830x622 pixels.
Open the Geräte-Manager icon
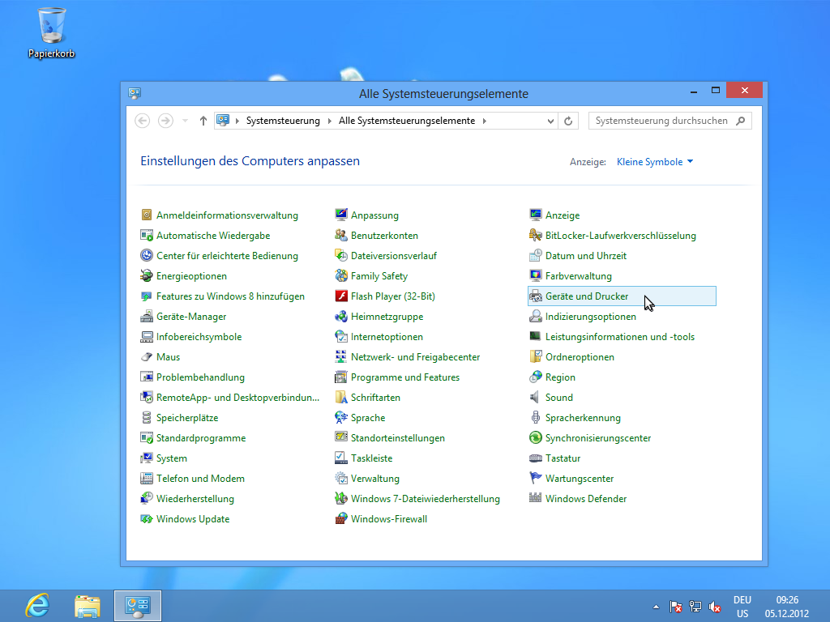pyautogui.click(x=147, y=317)
